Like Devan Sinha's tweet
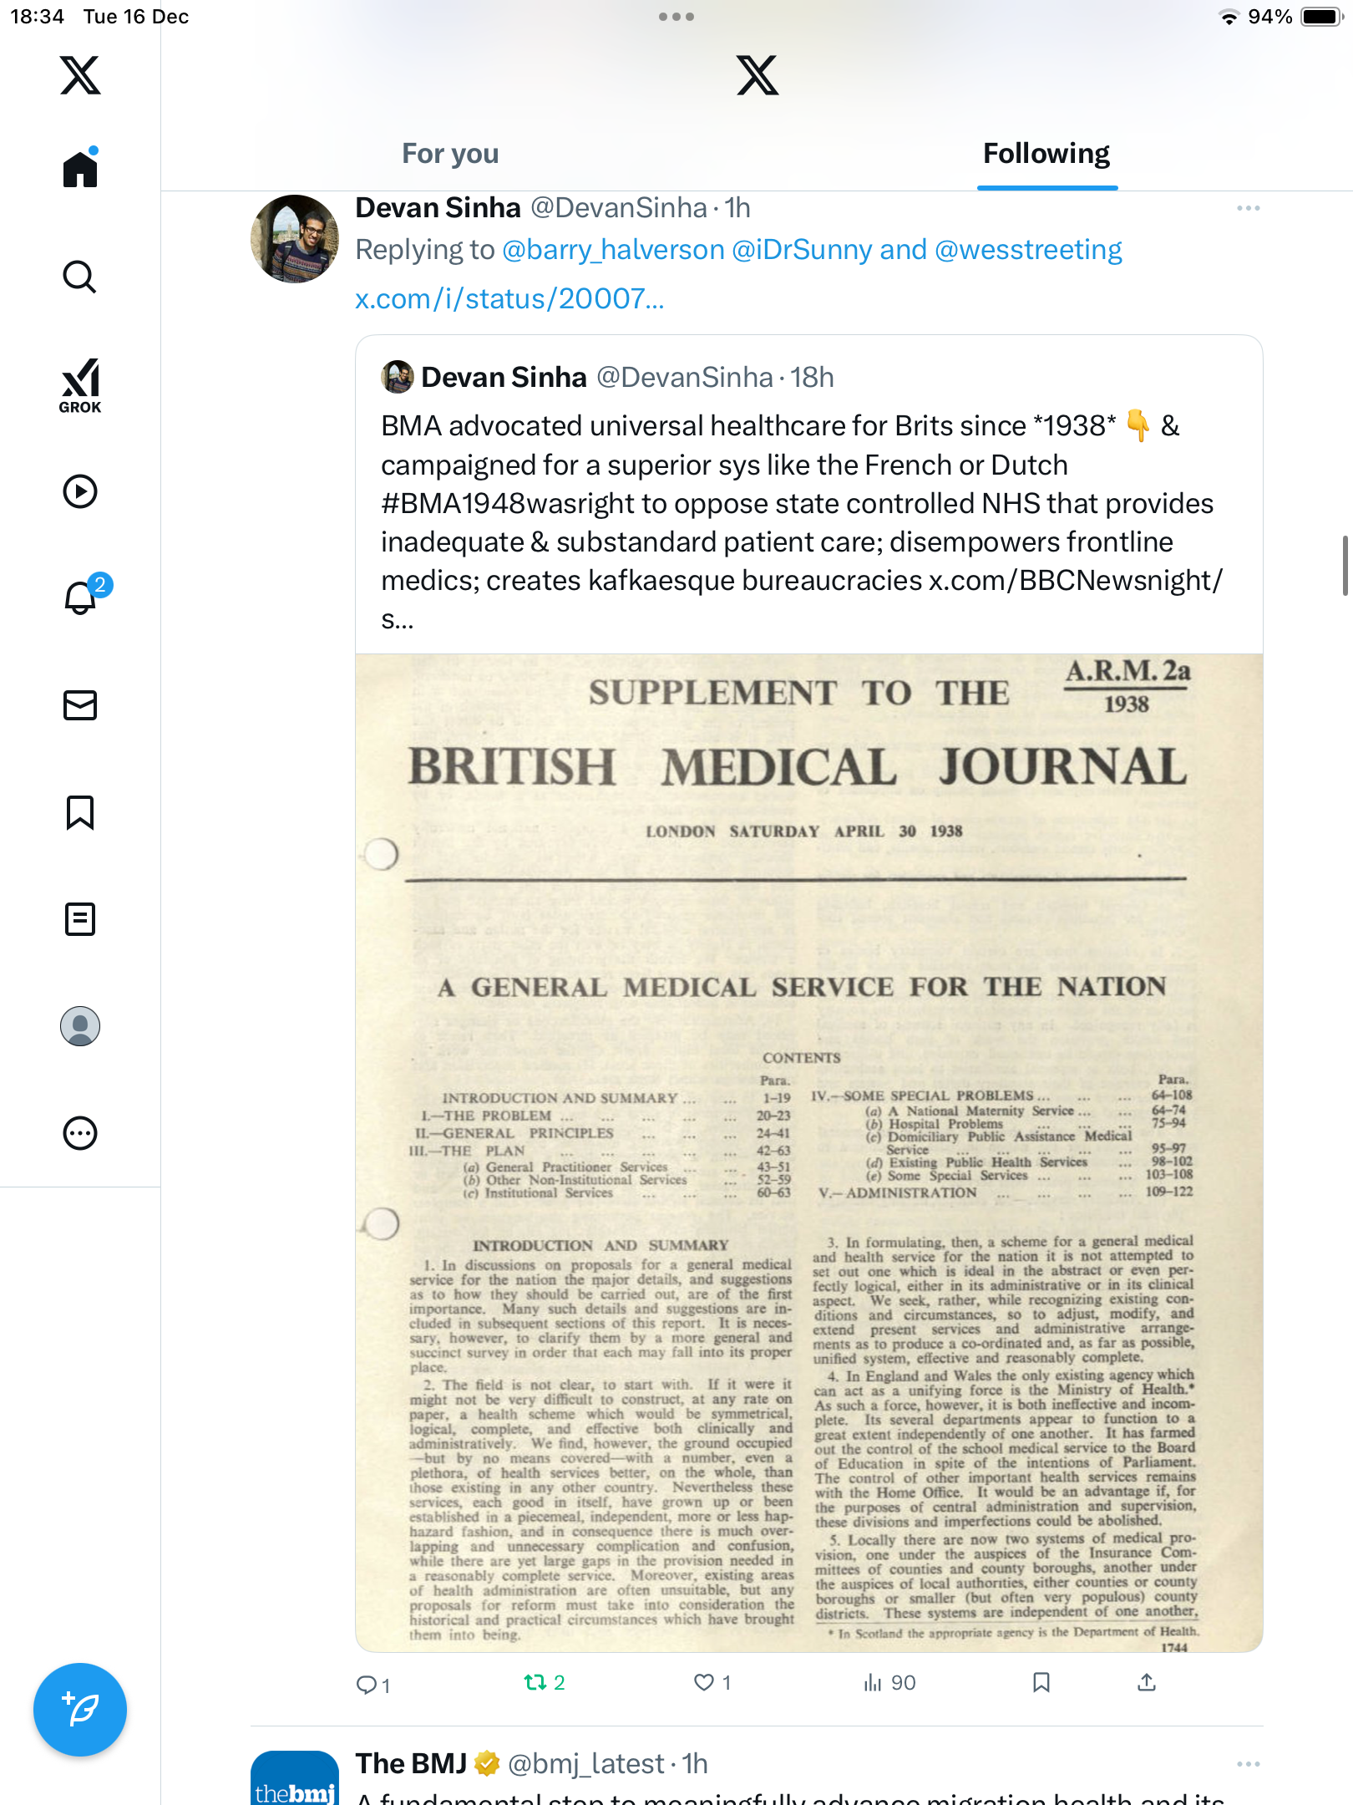Viewport: 1353px width, 1805px height. coord(712,1682)
